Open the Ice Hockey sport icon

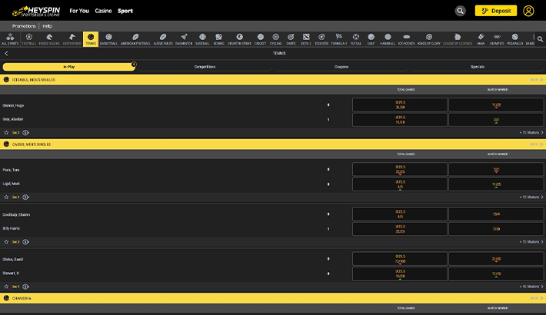407,38
